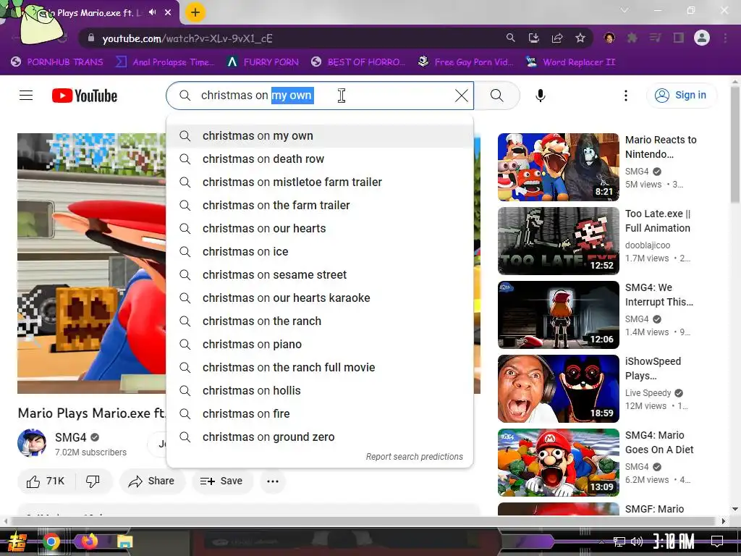Open 'Too Late.exe' video thumbnail
The height and width of the screenshot is (556, 741).
558,241
